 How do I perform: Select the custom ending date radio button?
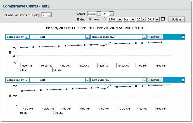pos(104,19)
